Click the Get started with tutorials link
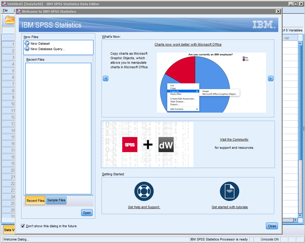 [x=230, y=207]
